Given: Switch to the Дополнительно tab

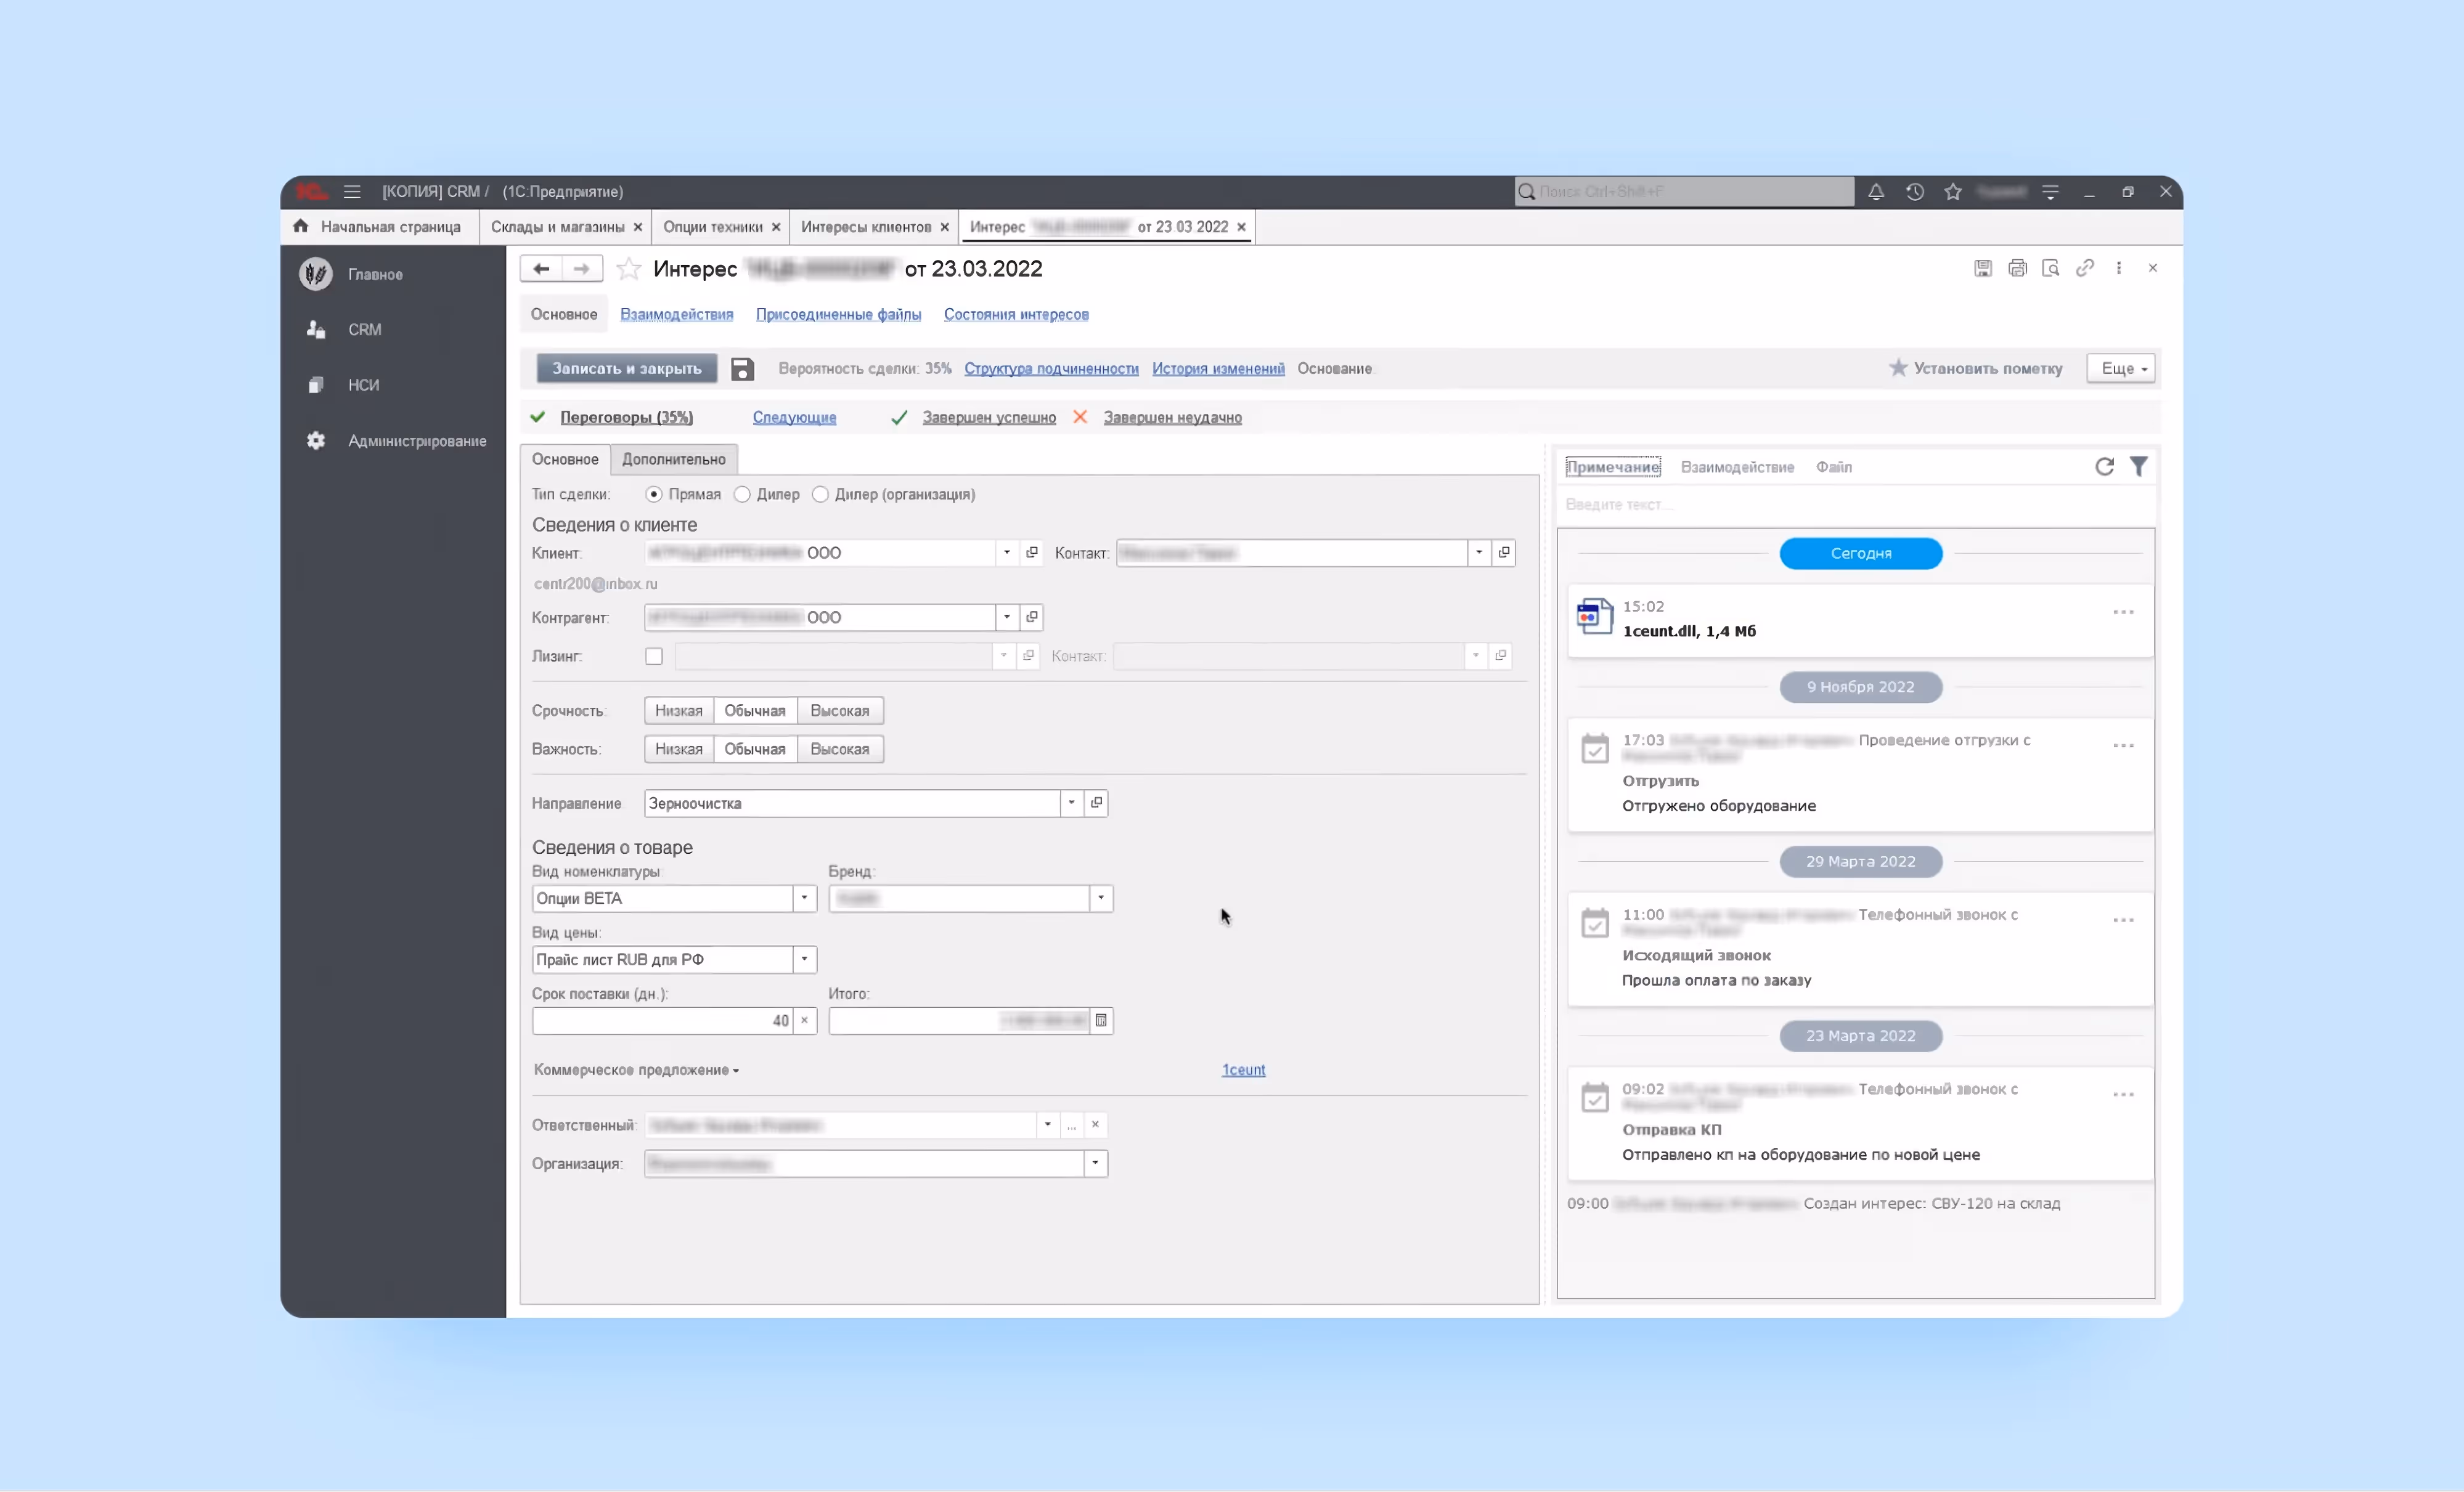Looking at the screenshot, I should pyautogui.click(x=673, y=459).
